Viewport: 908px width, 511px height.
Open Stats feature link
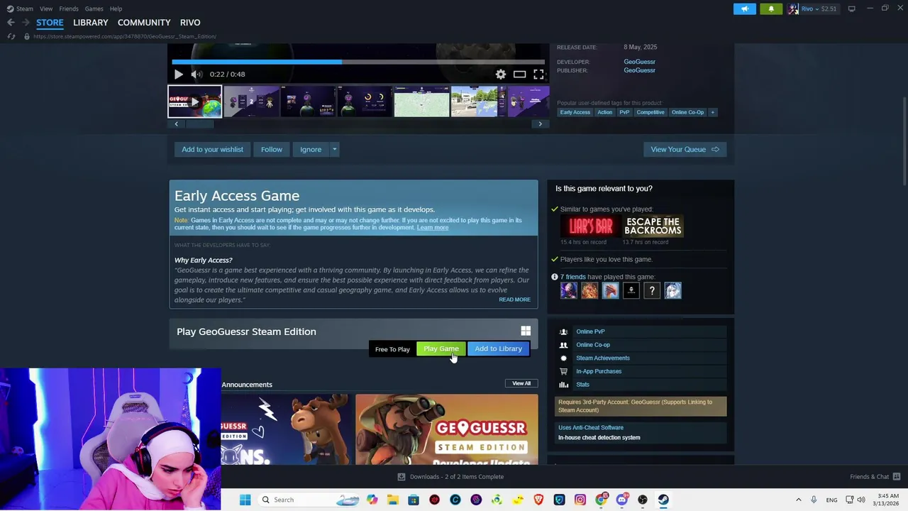[582, 384]
